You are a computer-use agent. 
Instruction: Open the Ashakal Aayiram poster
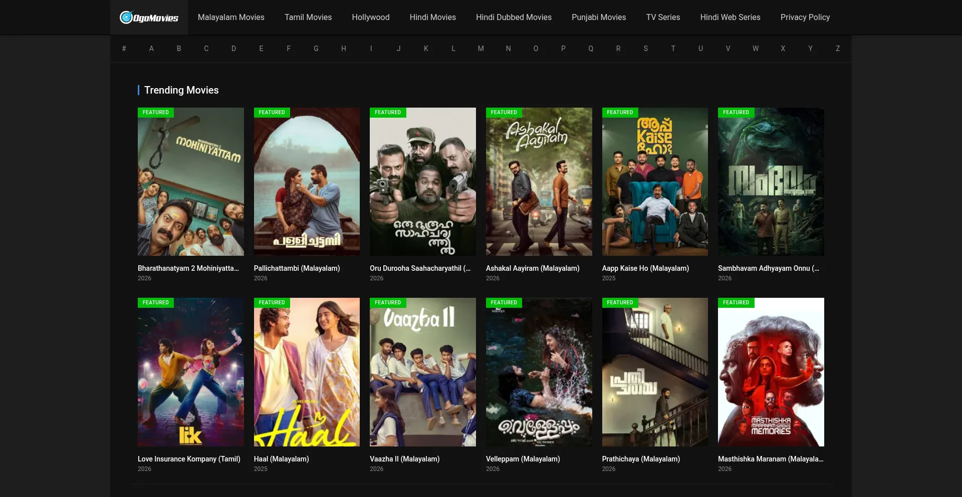click(539, 182)
